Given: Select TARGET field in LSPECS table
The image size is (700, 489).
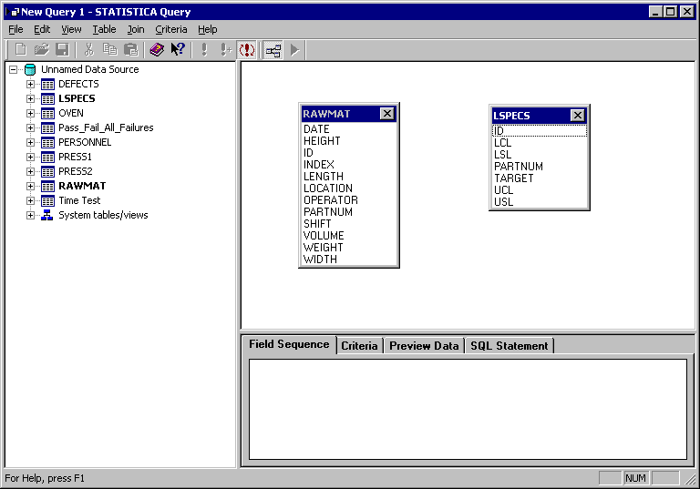Looking at the screenshot, I should tap(514, 178).
